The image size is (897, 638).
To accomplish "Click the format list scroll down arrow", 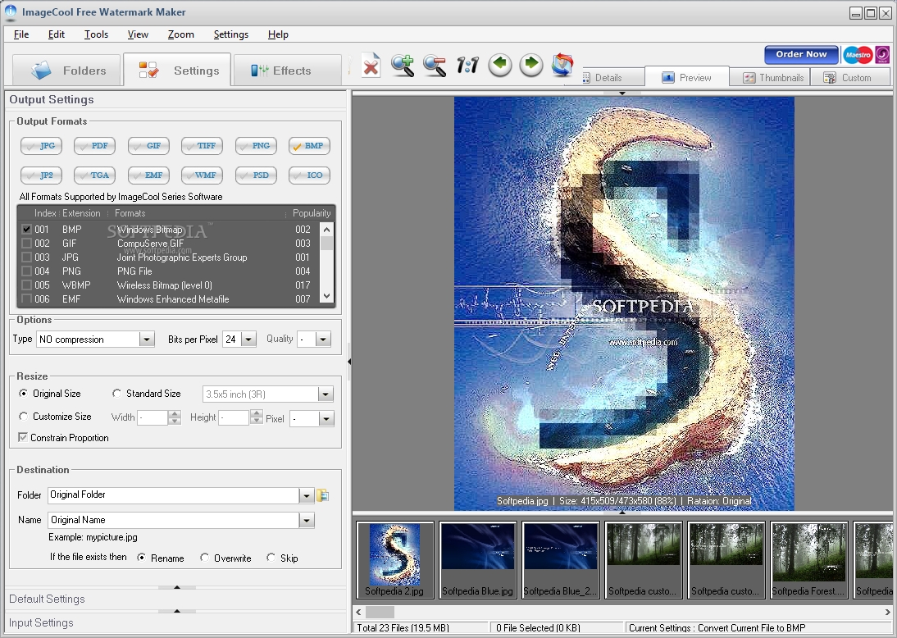I will (x=326, y=296).
